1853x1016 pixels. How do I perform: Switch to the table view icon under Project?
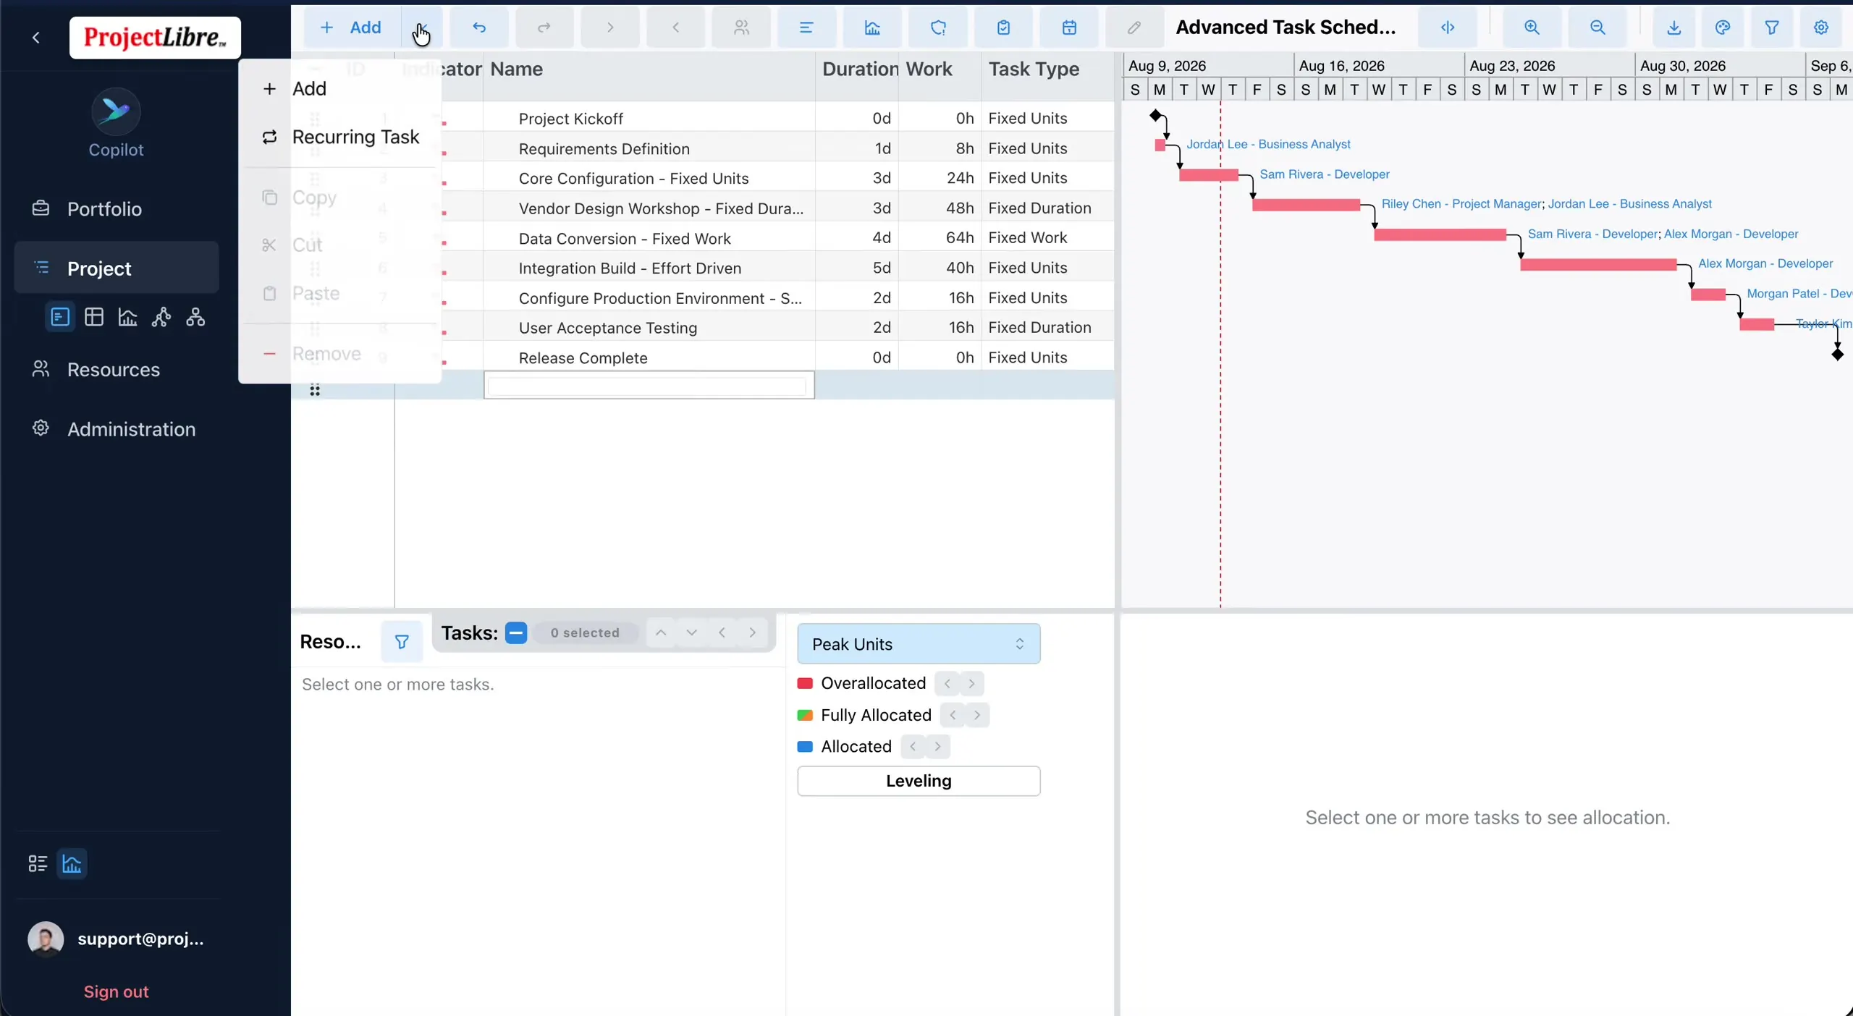[x=94, y=317]
